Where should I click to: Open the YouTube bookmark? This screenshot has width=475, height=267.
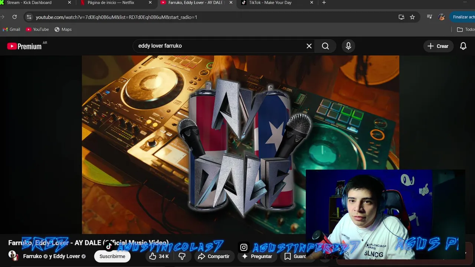[37, 29]
